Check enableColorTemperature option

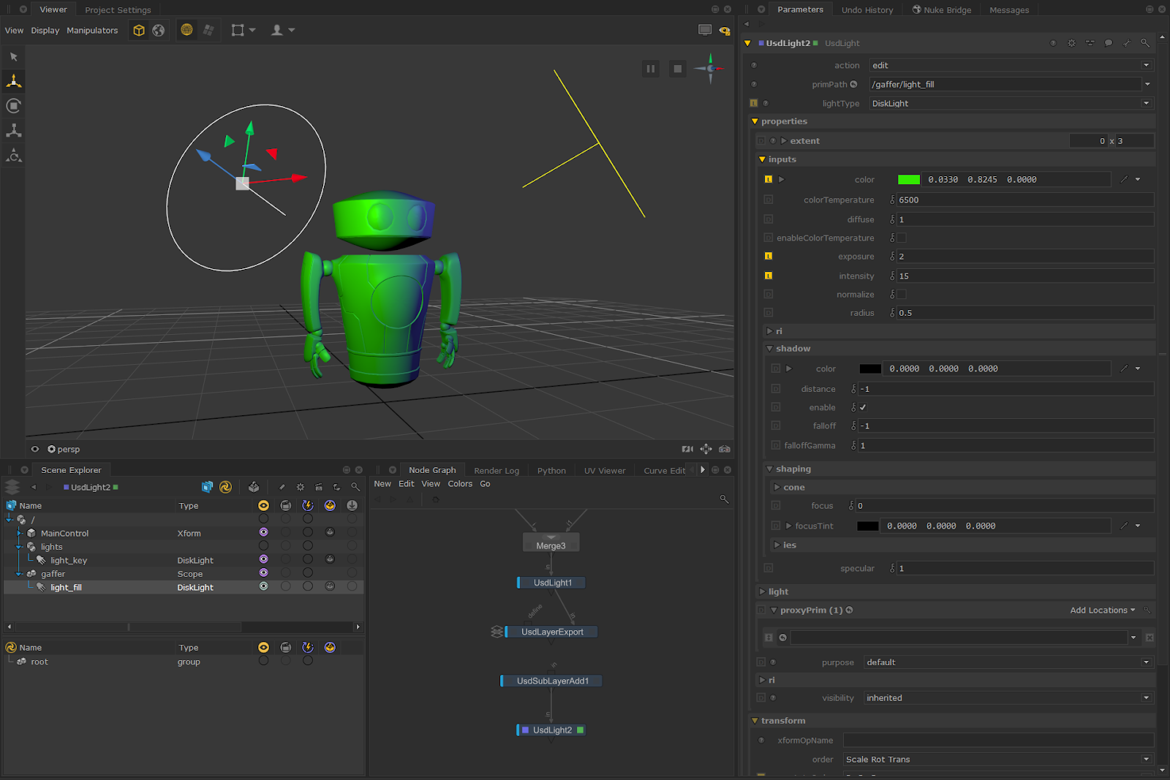point(902,238)
